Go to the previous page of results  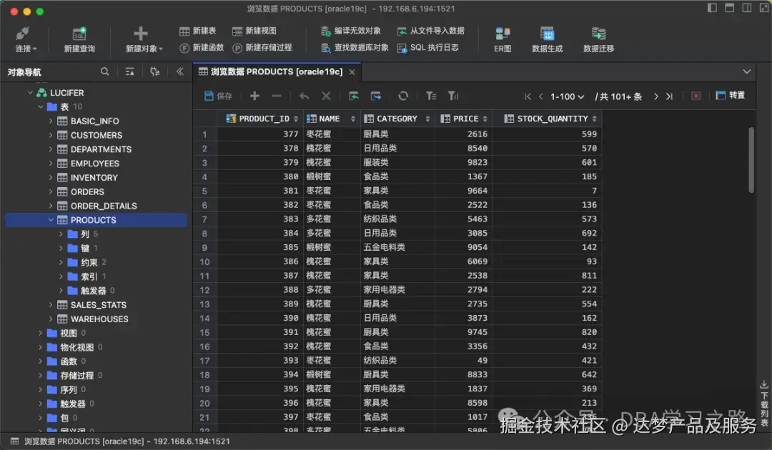point(540,96)
